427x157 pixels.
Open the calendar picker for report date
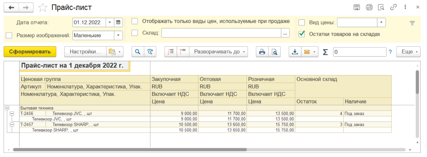(118, 22)
